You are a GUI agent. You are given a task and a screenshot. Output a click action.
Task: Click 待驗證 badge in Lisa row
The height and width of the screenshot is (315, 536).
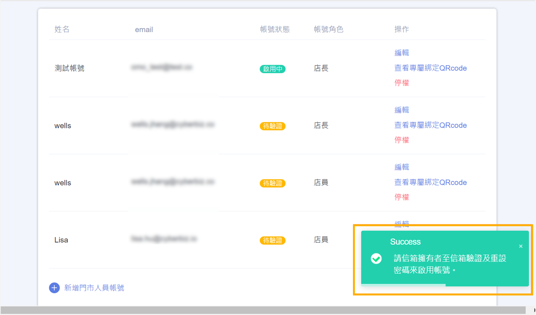tap(273, 240)
